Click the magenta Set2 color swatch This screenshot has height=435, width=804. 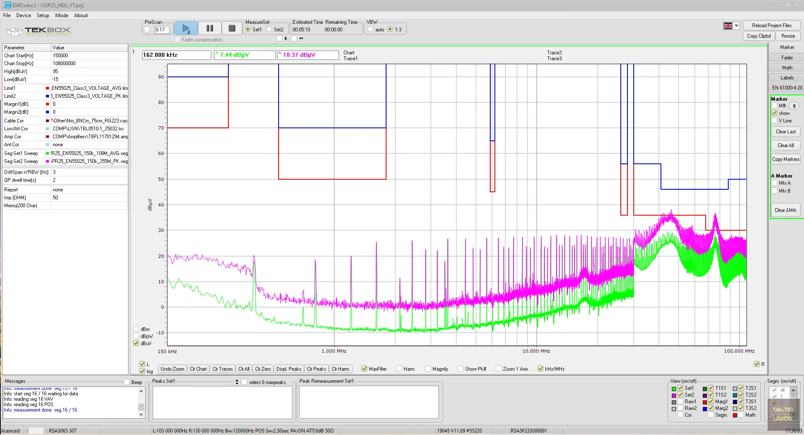click(x=674, y=395)
